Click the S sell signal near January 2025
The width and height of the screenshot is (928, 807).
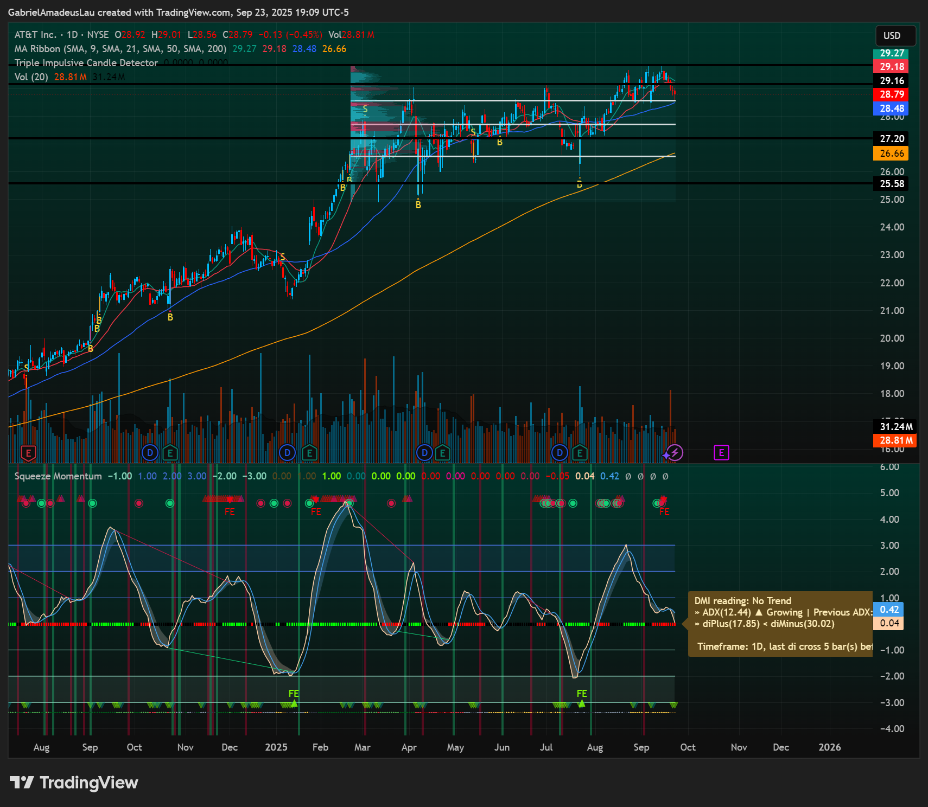point(282,257)
